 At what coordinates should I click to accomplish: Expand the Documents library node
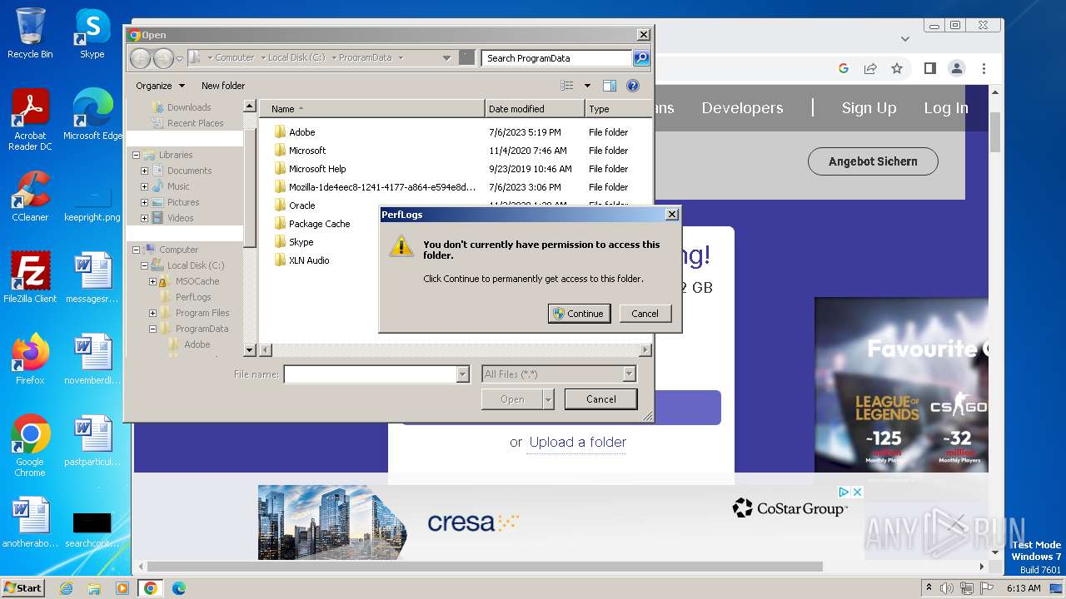[x=144, y=171]
